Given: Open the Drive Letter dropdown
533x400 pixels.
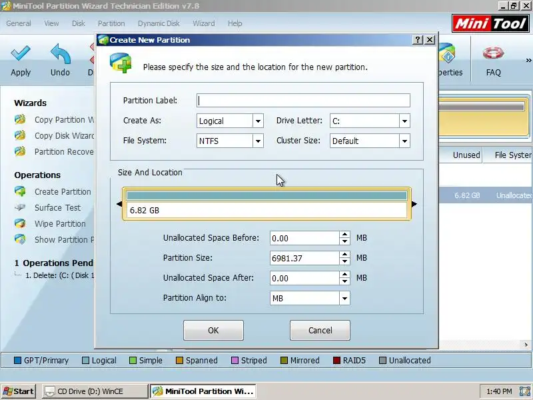Looking at the screenshot, I should 404,121.
